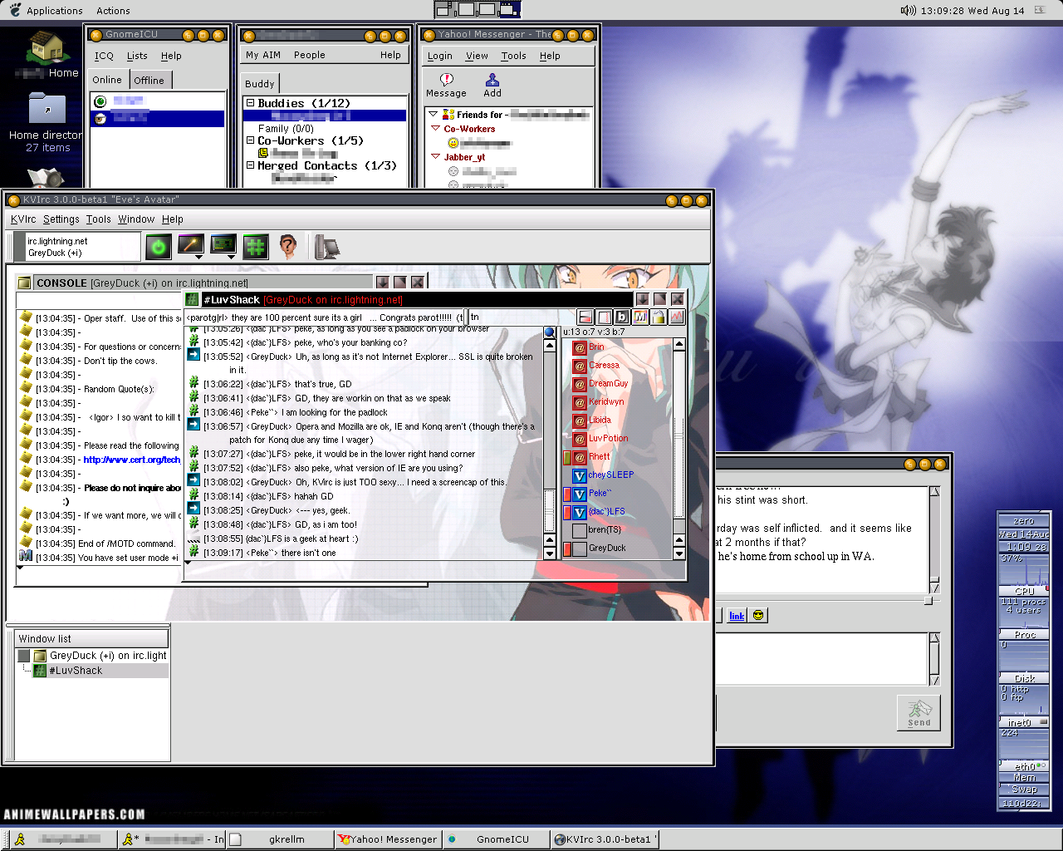Click the volume speaker icon in top panel

(908, 11)
